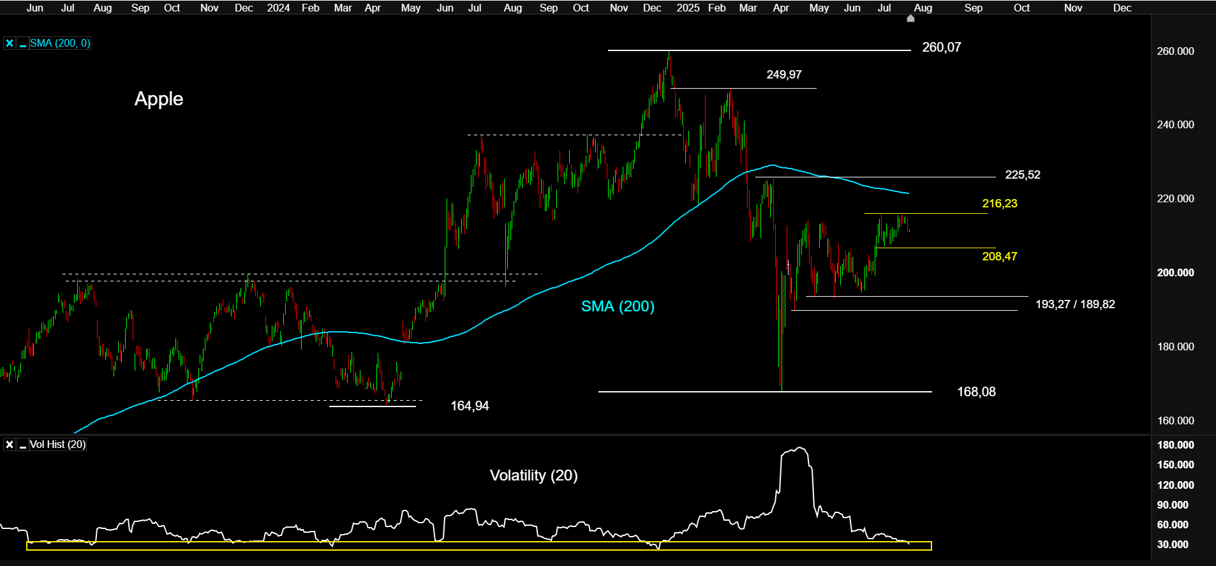Click 2025 on the time axis
Image resolution: width=1216 pixels, height=566 pixels.
688,8
